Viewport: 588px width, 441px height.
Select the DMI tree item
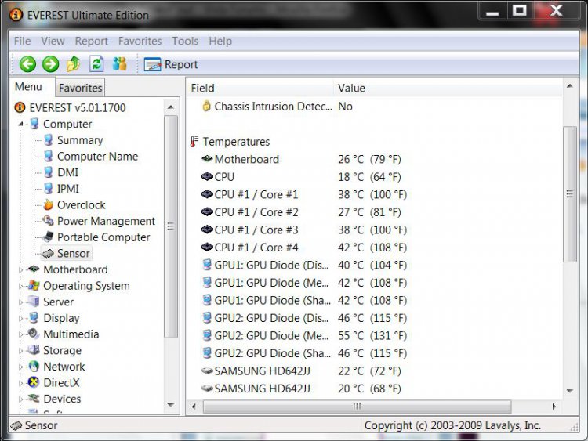[68, 172]
